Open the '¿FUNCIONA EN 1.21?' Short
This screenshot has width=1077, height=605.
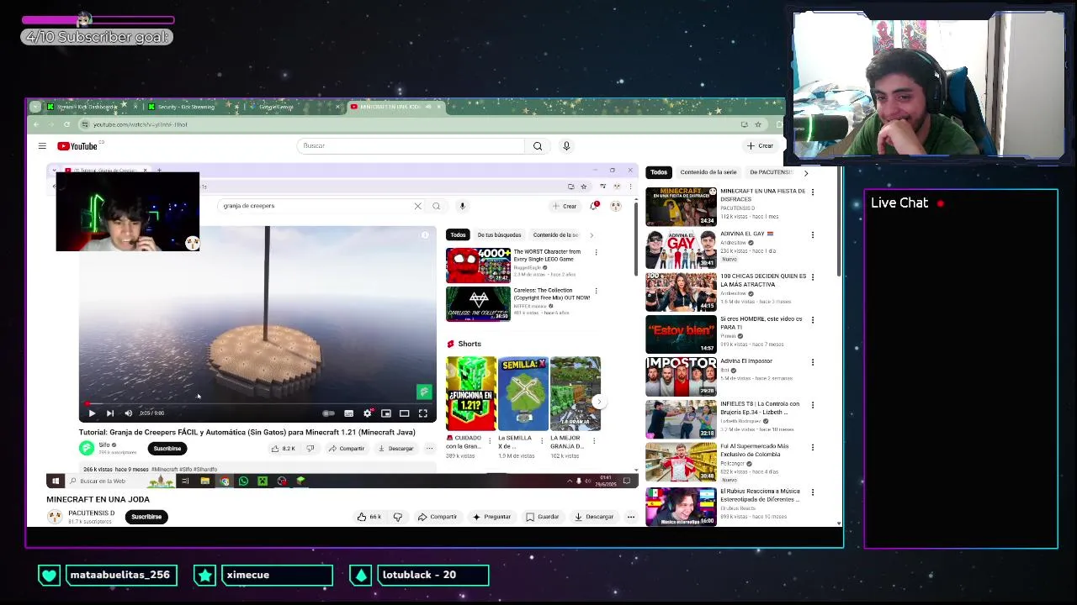(471, 393)
